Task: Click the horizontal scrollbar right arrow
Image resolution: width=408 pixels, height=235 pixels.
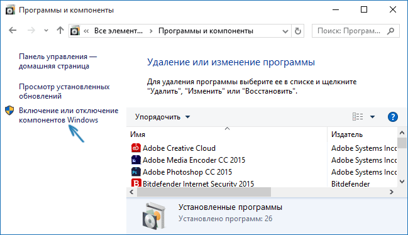Action: [x=392, y=192]
